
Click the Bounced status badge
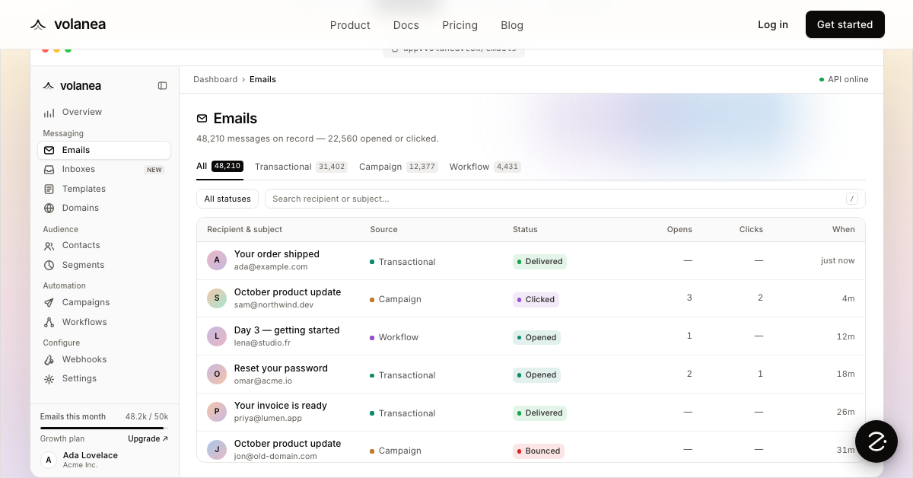pyautogui.click(x=539, y=451)
